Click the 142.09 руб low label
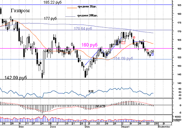Image resolution: width=182 pixels, height=128 pixels. point(16,78)
